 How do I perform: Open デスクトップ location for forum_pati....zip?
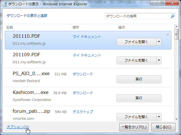(x=83, y=112)
